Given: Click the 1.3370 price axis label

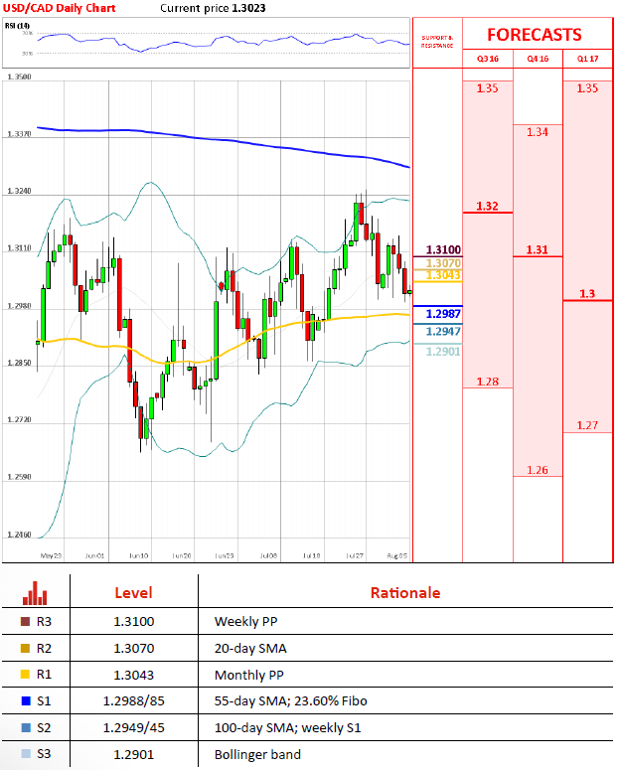Looking at the screenshot, I should pyautogui.click(x=19, y=133).
